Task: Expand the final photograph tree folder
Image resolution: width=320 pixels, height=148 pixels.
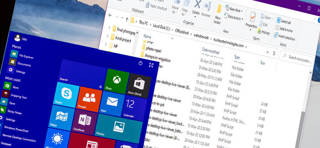Action: [109, 27]
